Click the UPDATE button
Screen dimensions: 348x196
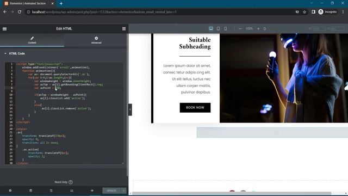point(111,191)
